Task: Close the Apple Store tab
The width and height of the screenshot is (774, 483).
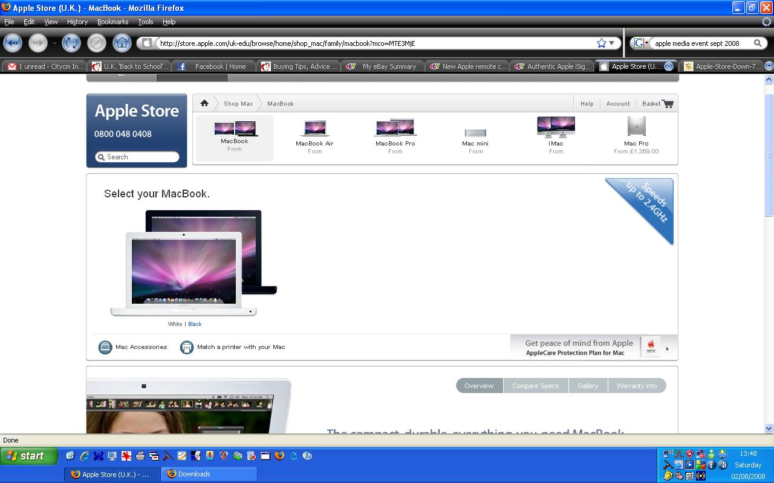Action: click(669, 66)
